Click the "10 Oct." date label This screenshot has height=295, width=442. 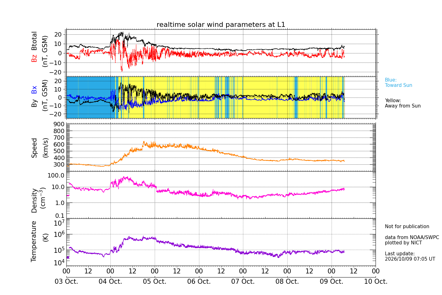pos(376,281)
